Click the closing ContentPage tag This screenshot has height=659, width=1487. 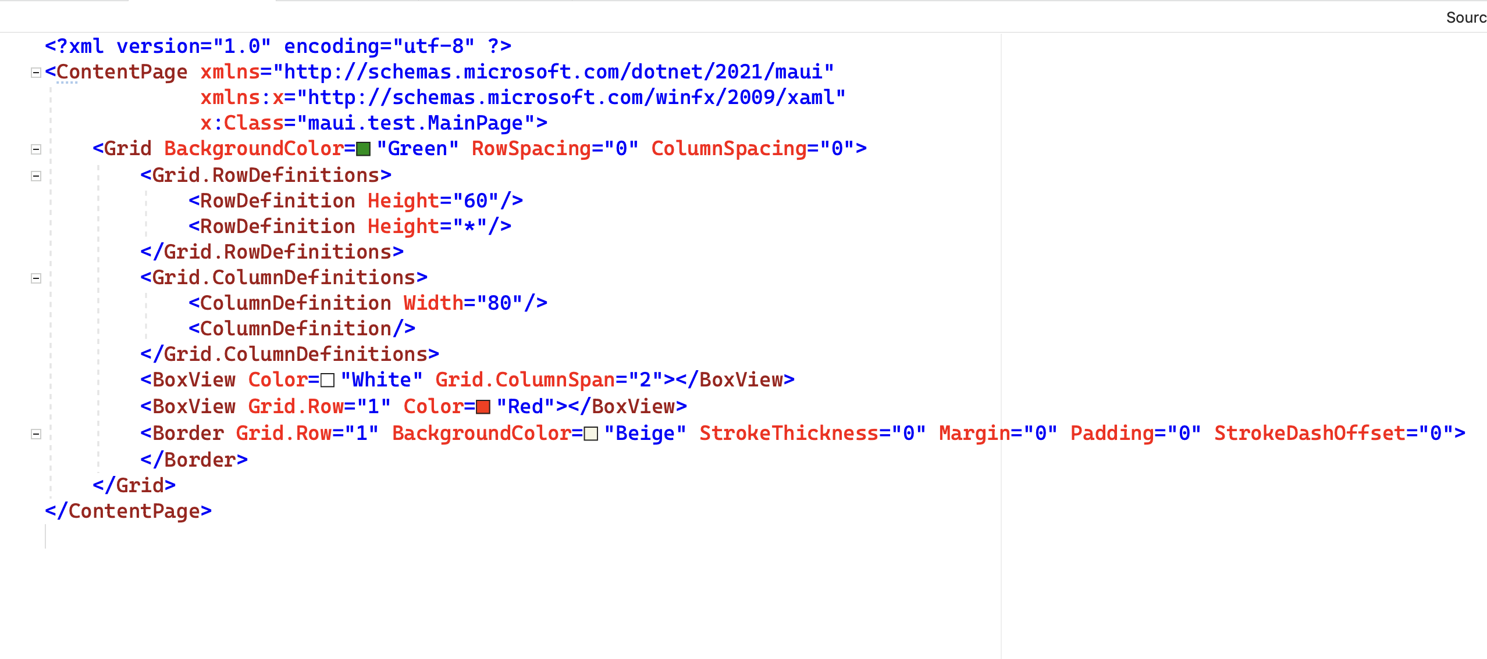(129, 511)
